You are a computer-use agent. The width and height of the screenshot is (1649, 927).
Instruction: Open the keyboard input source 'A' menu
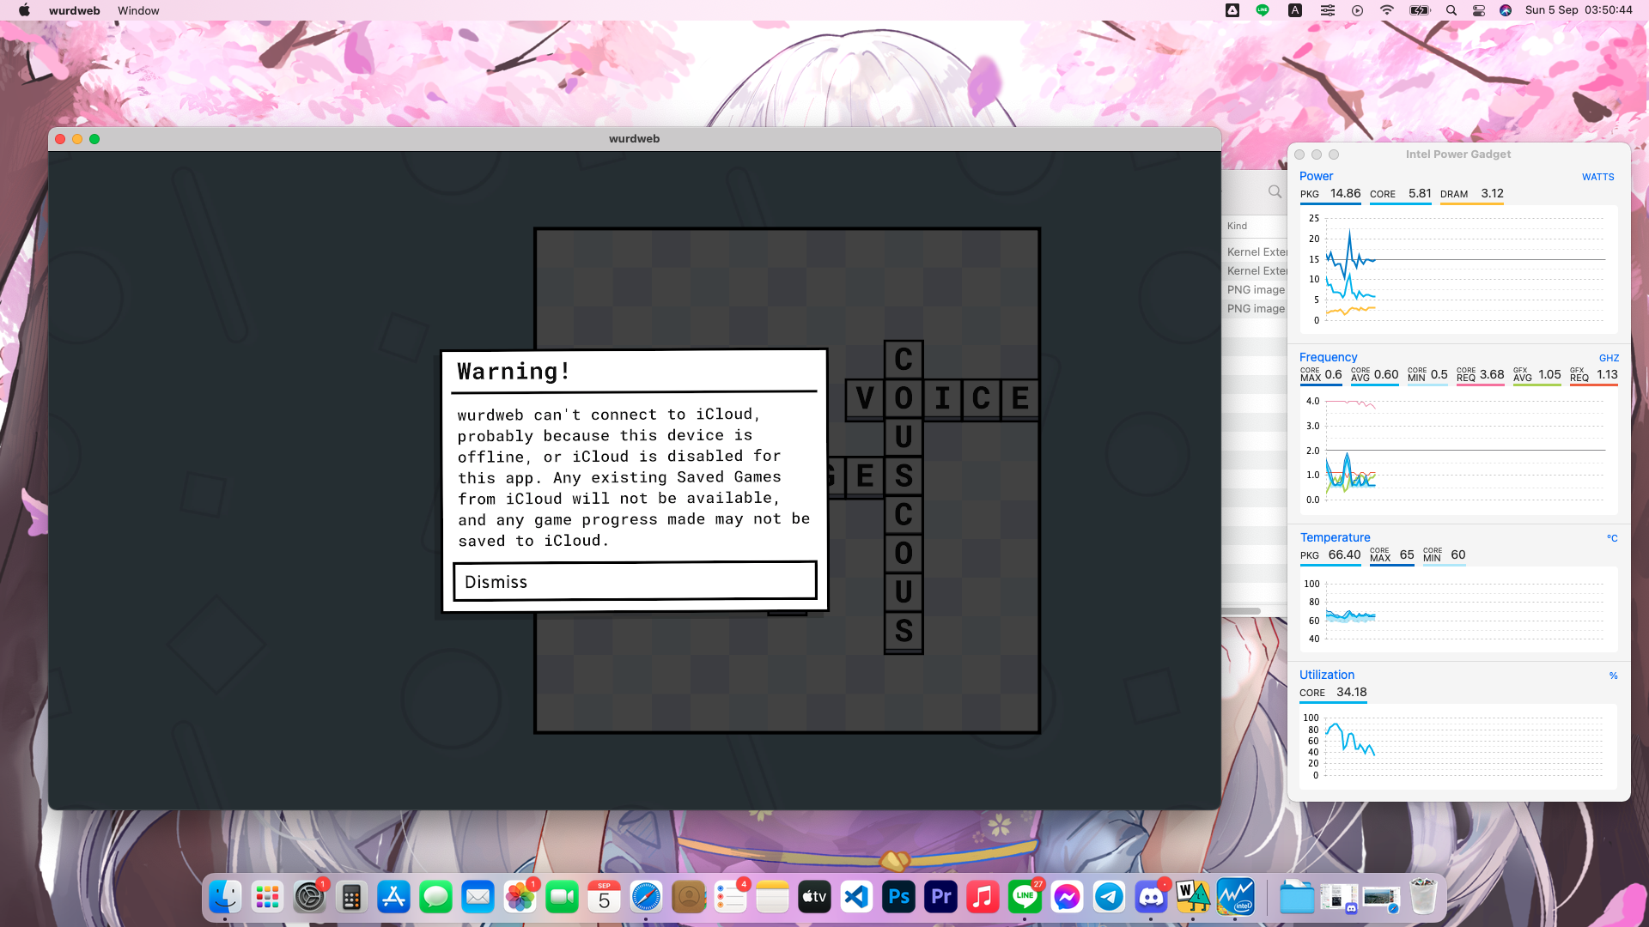1295,10
